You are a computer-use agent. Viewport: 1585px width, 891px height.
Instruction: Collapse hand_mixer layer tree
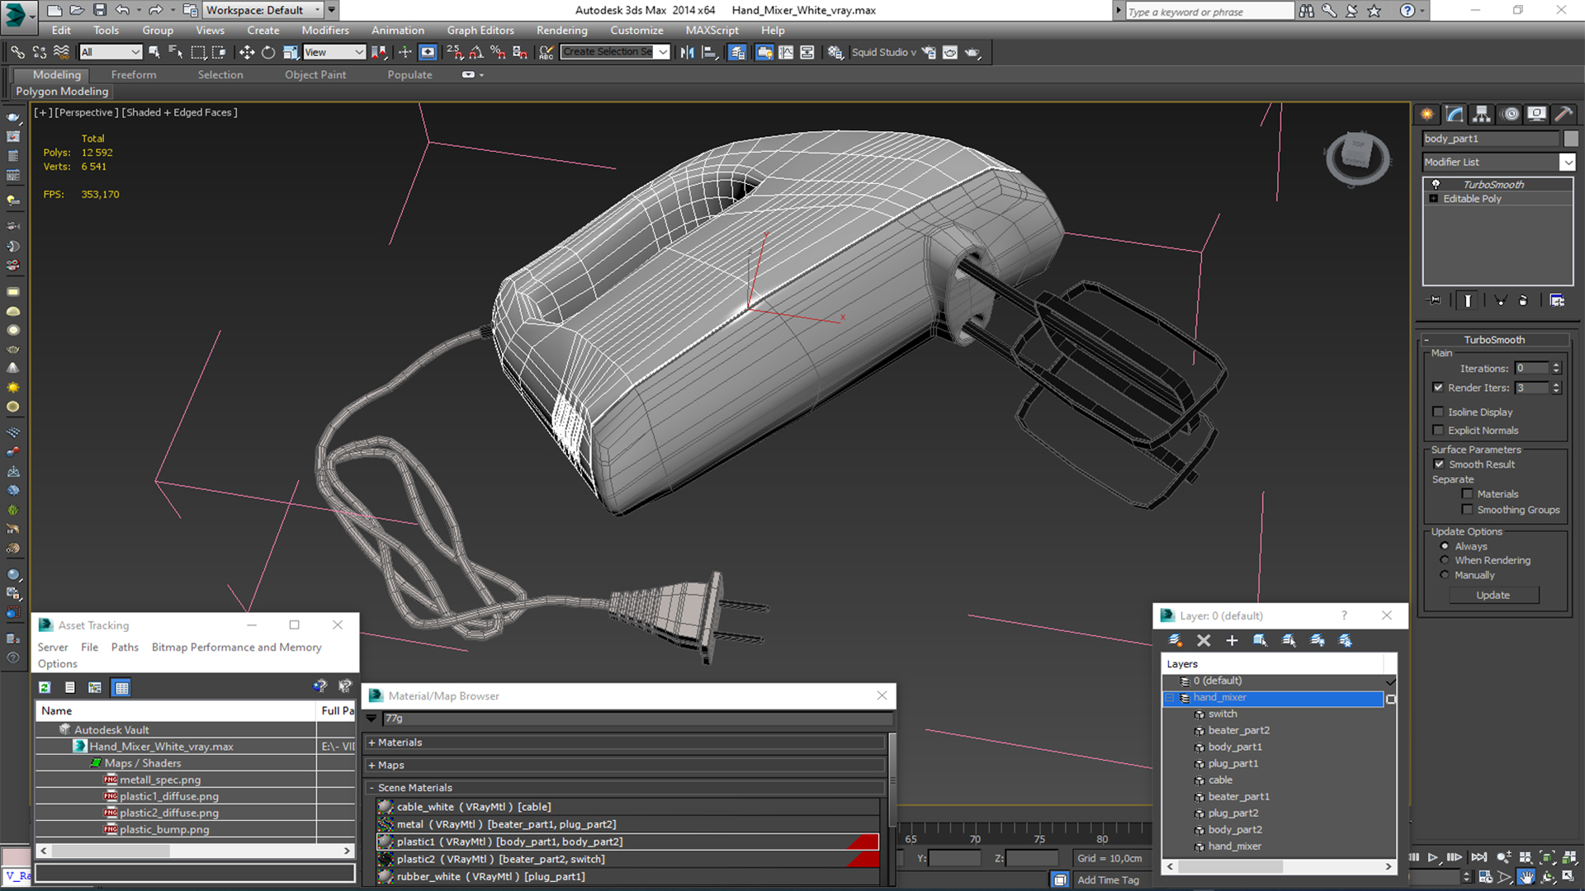[1170, 698]
